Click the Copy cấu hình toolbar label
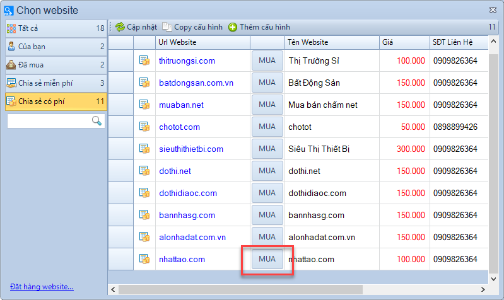This screenshot has height=300, width=504. (198, 27)
